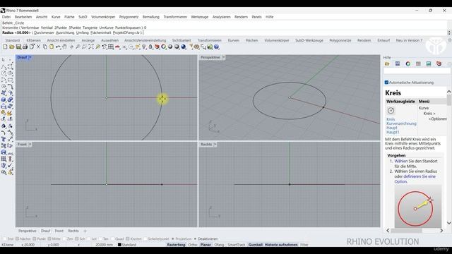Open the Analysieren menu
This screenshot has width=452, height=254.
point(221,17)
